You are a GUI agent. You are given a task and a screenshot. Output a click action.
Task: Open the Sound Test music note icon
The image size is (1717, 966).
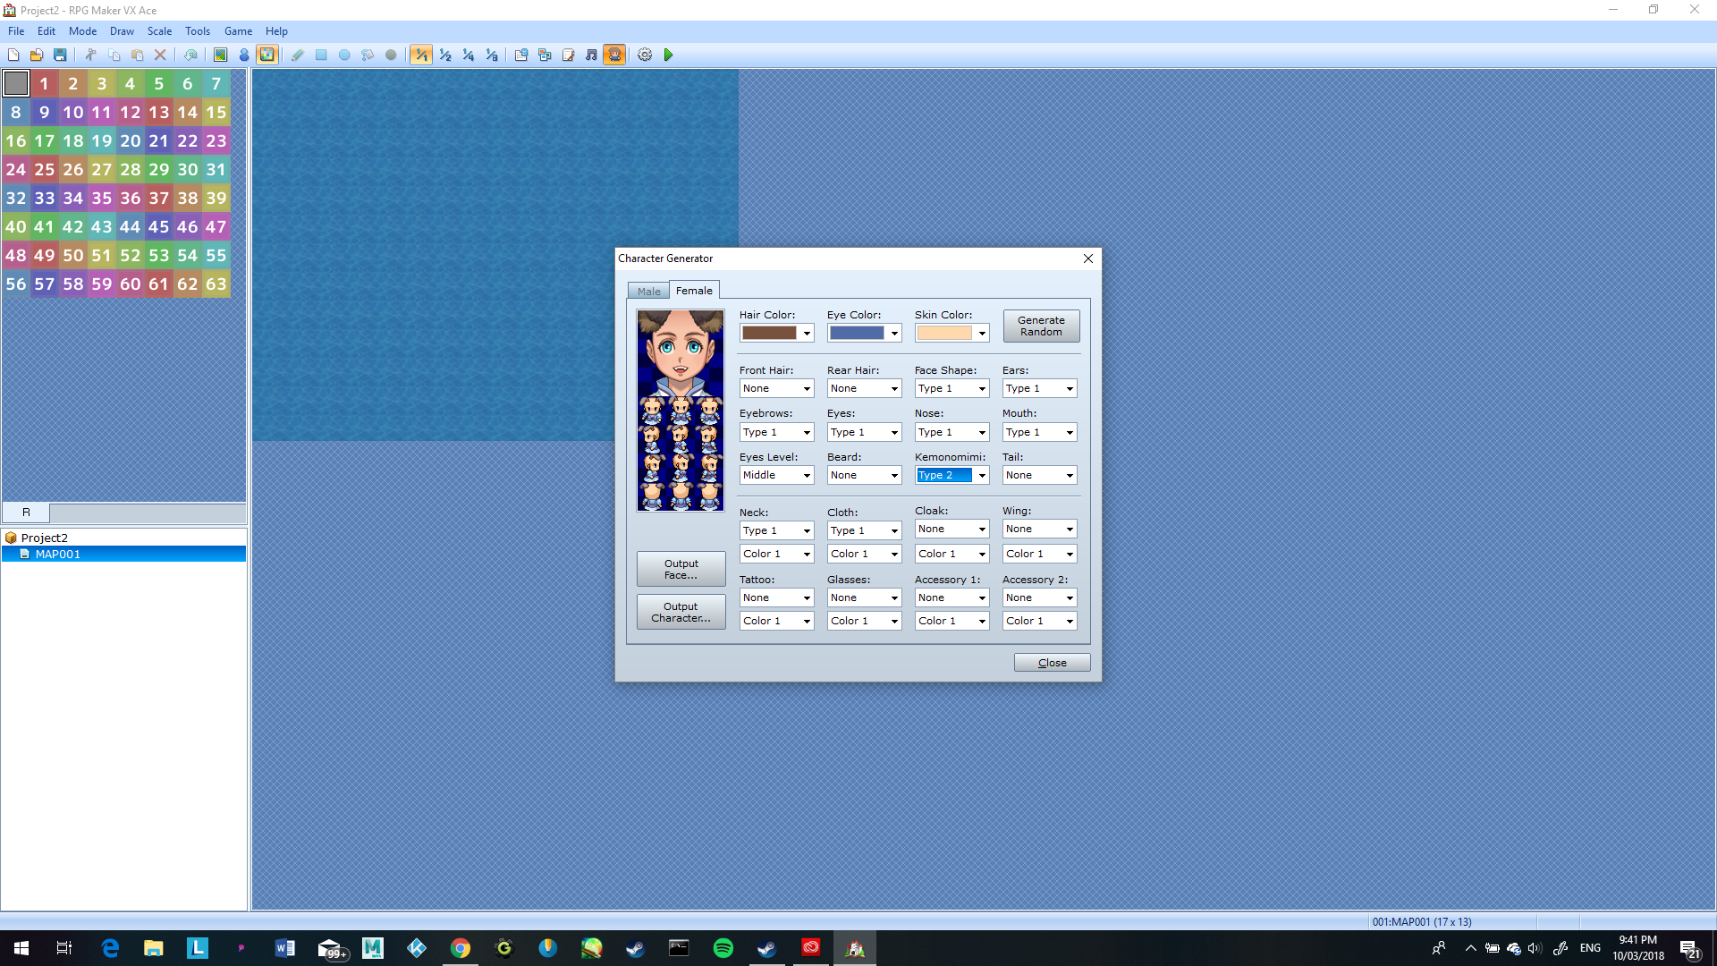tap(591, 55)
